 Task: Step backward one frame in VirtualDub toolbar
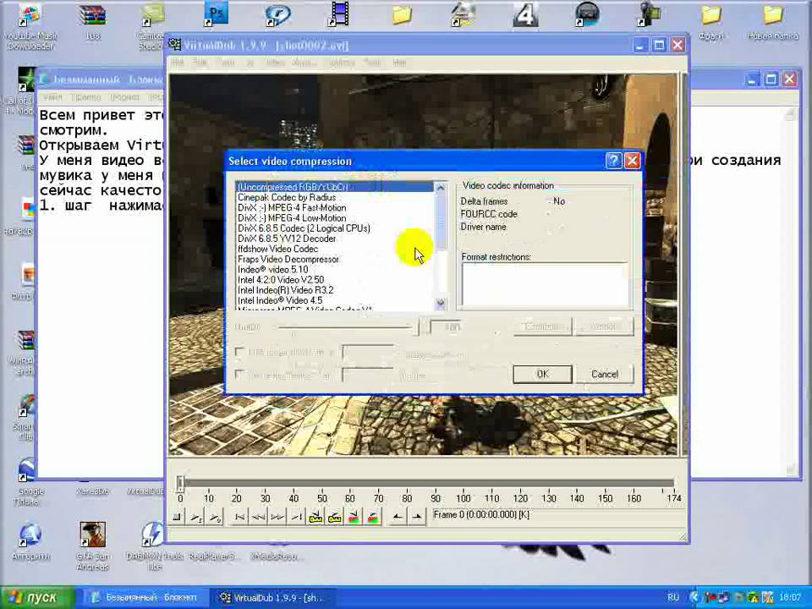click(x=259, y=516)
